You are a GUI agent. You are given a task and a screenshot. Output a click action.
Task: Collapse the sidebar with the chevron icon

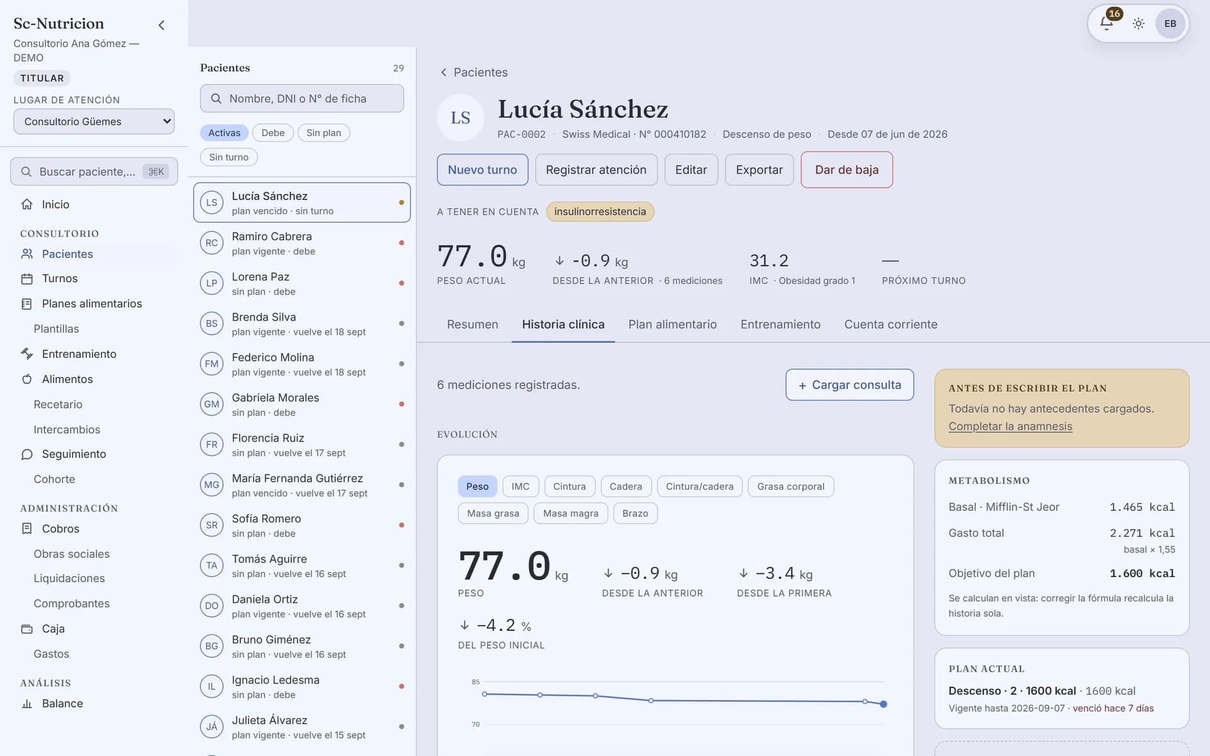(x=161, y=25)
